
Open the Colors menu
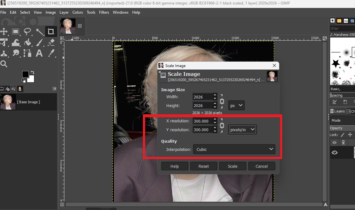77,12
